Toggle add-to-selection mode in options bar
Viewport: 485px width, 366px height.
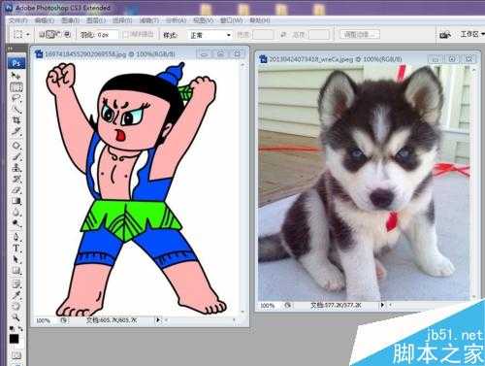49,34
